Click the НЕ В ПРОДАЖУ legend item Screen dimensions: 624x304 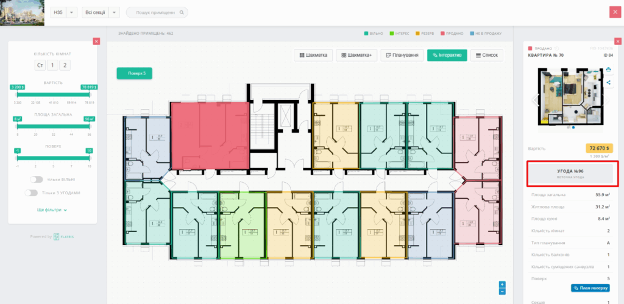click(486, 34)
